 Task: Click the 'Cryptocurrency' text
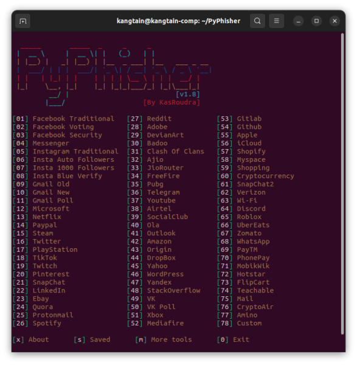[266, 176]
